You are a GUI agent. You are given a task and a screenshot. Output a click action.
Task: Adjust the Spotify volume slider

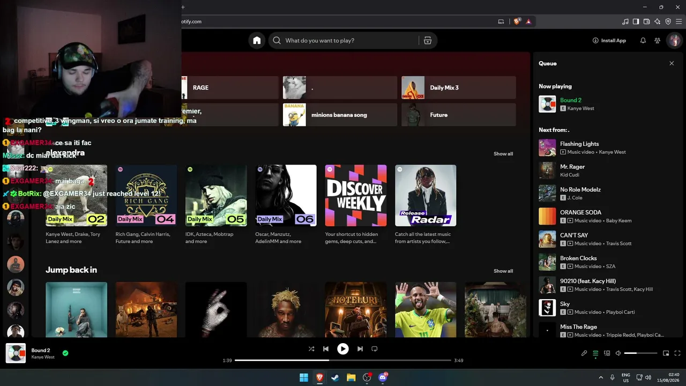[x=640, y=353]
